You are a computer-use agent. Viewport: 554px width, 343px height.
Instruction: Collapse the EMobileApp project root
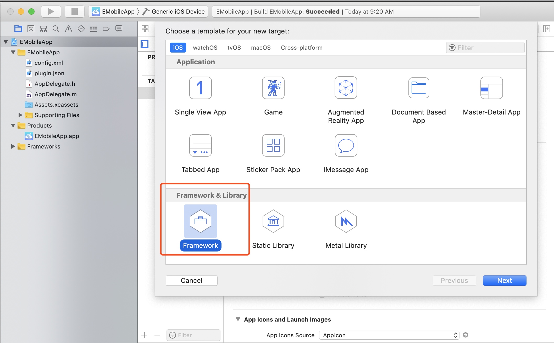[6, 42]
